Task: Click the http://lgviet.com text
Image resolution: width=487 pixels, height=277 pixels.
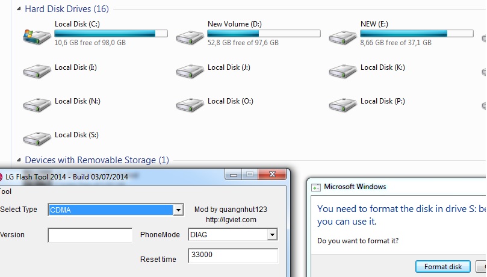Action: (x=231, y=220)
